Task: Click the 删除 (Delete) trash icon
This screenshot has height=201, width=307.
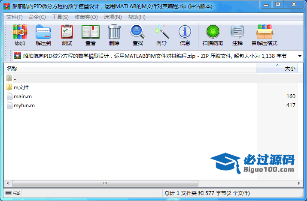Action: 114,32
